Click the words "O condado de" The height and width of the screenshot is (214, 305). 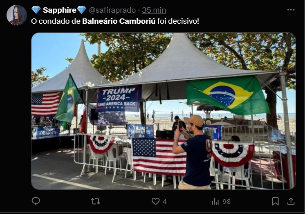click(56, 21)
